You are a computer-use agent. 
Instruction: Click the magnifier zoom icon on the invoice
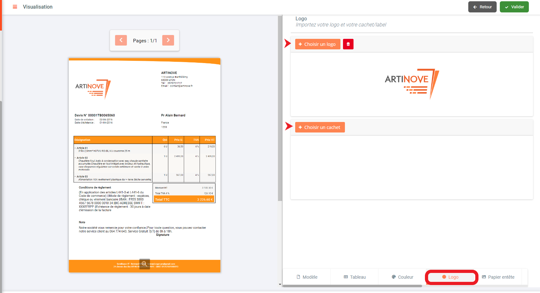pyautogui.click(x=144, y=264)
